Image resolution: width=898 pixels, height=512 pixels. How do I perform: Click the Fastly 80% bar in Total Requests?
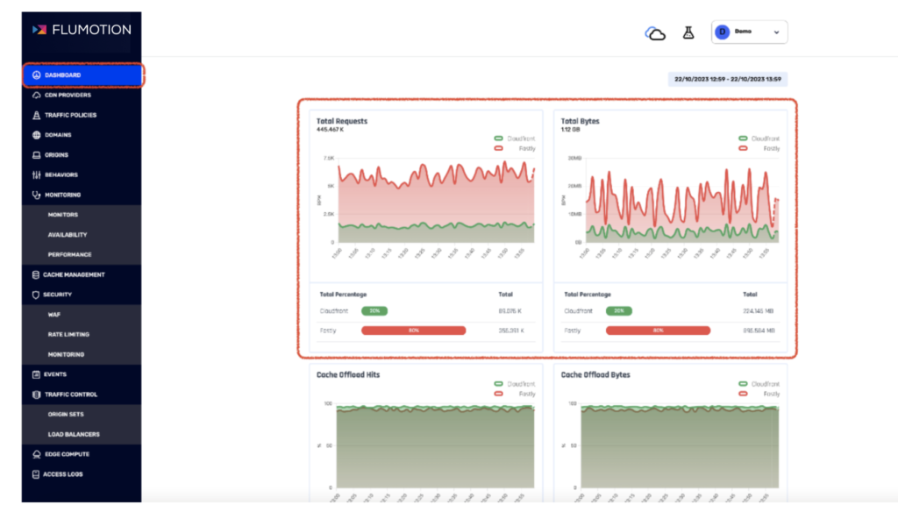(x=414, y=331)
